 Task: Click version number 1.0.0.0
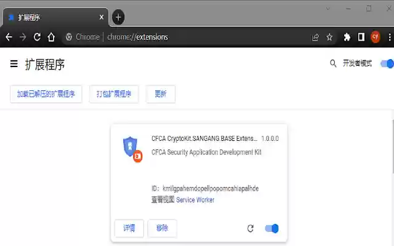coord(270,138)
